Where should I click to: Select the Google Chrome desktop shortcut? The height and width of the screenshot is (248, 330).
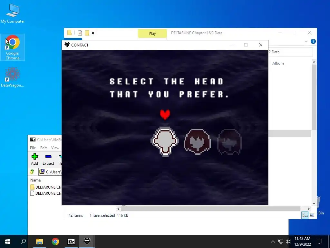[x=13, y=47]
